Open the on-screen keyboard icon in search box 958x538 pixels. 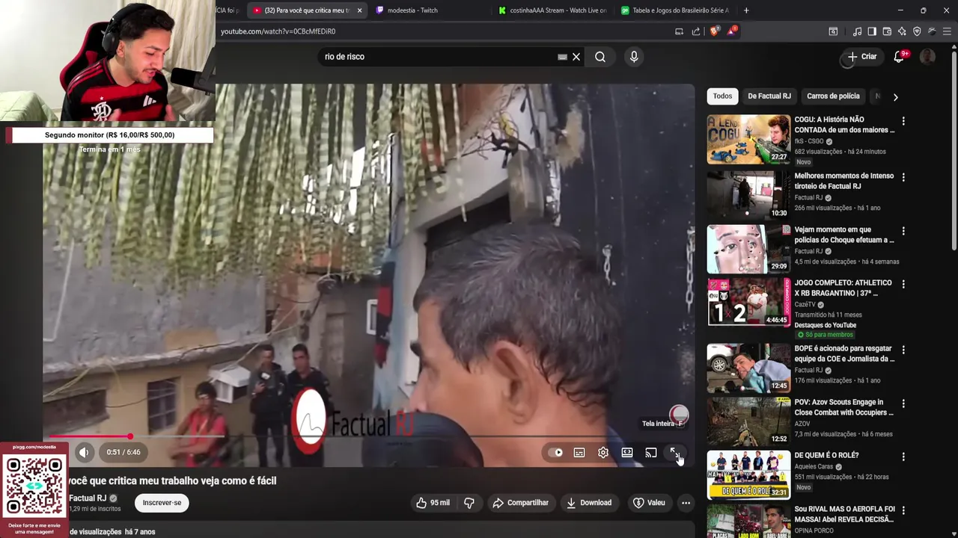(562, 57)
